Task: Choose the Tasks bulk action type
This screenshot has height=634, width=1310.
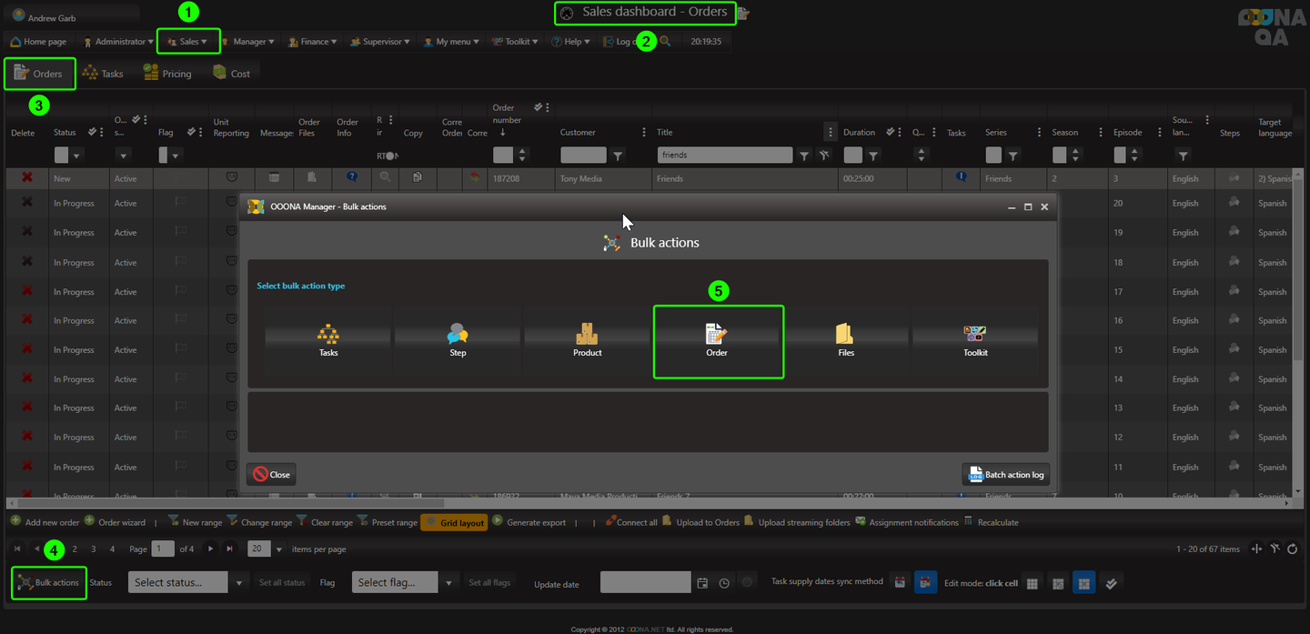Action: point(328,341)
